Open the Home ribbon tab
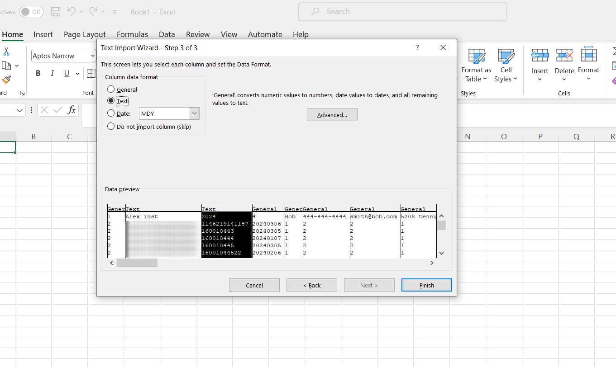 click(x=13, y=34)
